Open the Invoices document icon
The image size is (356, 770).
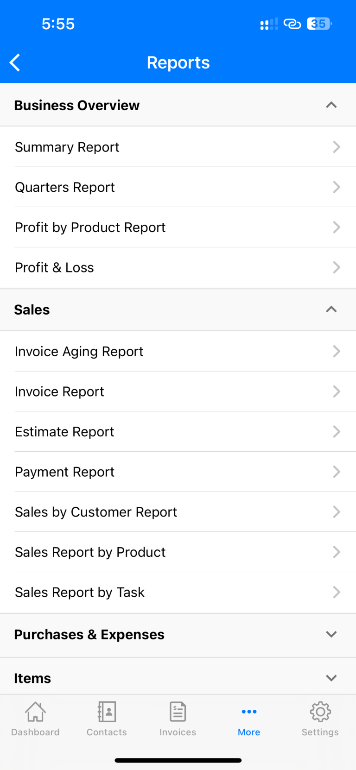[178, 712]
